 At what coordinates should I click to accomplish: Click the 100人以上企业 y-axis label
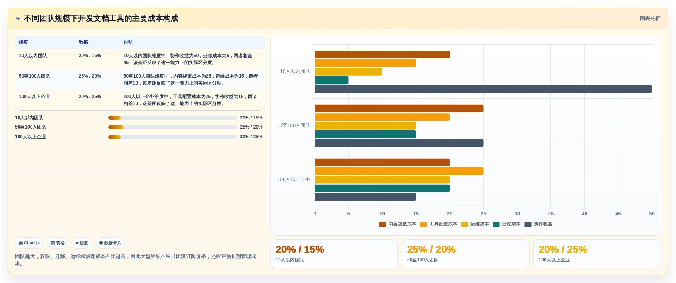pyautogui.click(x=294, y=180)
